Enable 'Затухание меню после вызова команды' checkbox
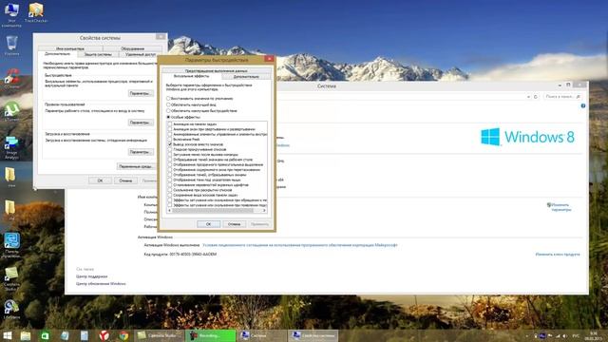The width and height of the screenshot is (608, 342). pyautogui.click(x=169, y=154)
